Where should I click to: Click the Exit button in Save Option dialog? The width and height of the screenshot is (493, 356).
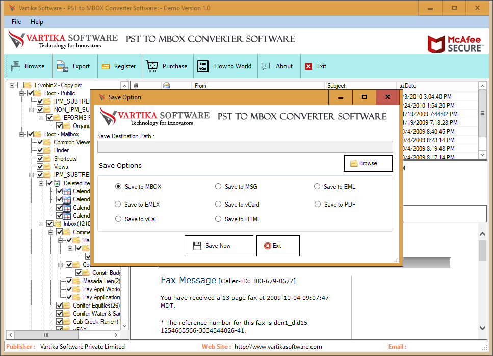point(278,246)
